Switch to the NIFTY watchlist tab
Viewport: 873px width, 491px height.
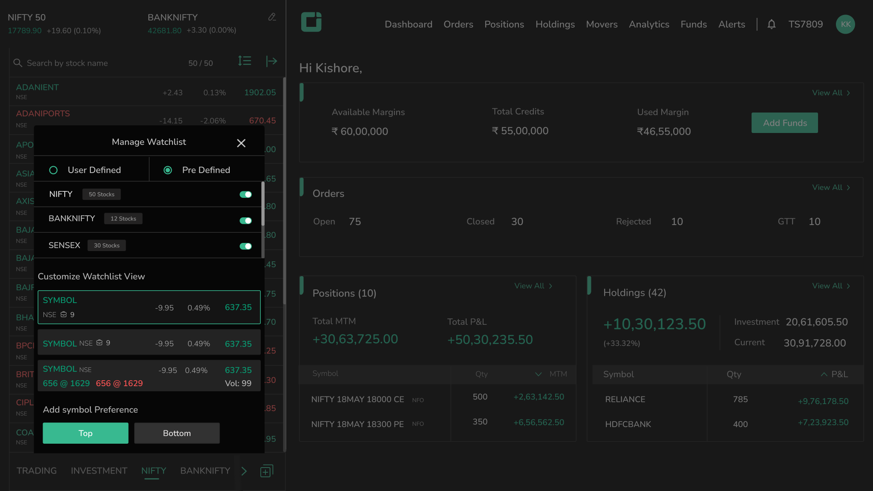tap(153, 471)
